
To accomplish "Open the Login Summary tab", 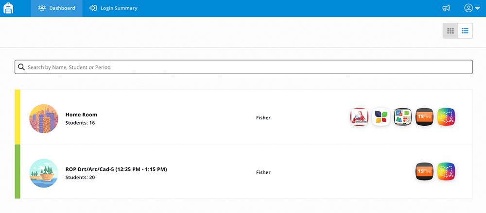I will click(113, 8).
